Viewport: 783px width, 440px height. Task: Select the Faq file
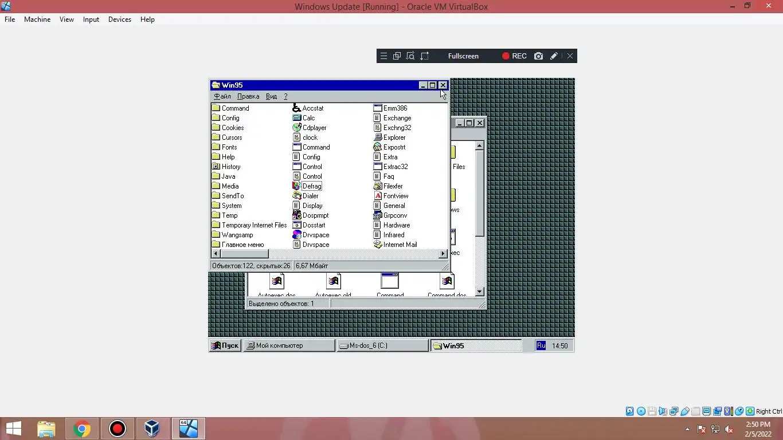383,176
